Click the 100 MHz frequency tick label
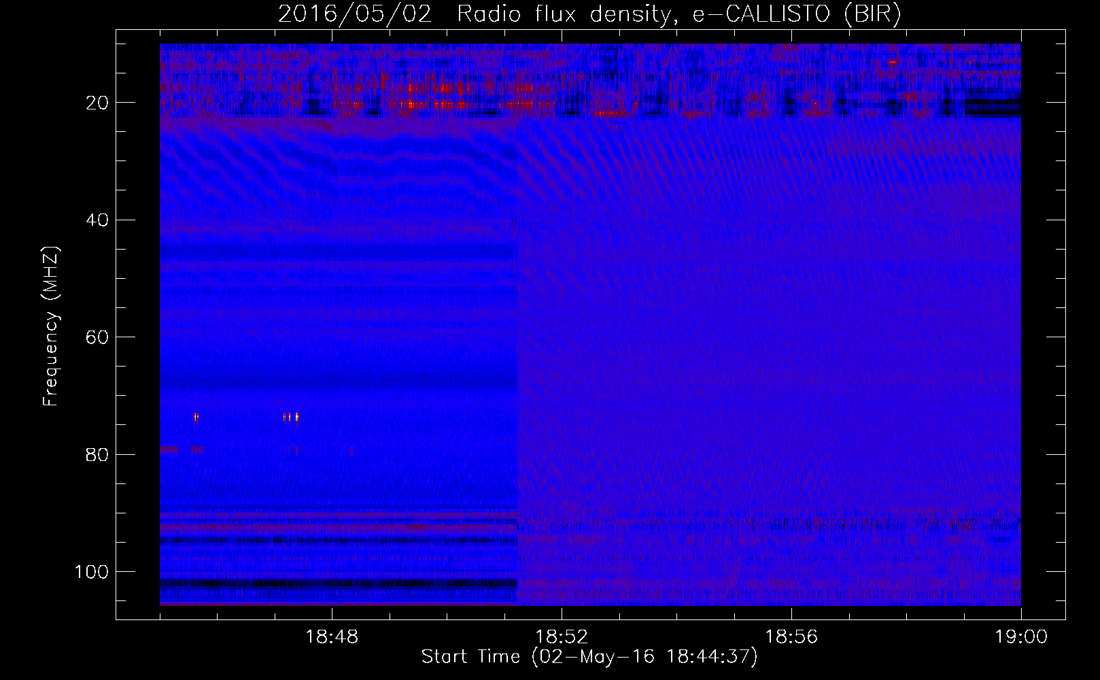This screenshot has width=1100, height=680. 92,572
